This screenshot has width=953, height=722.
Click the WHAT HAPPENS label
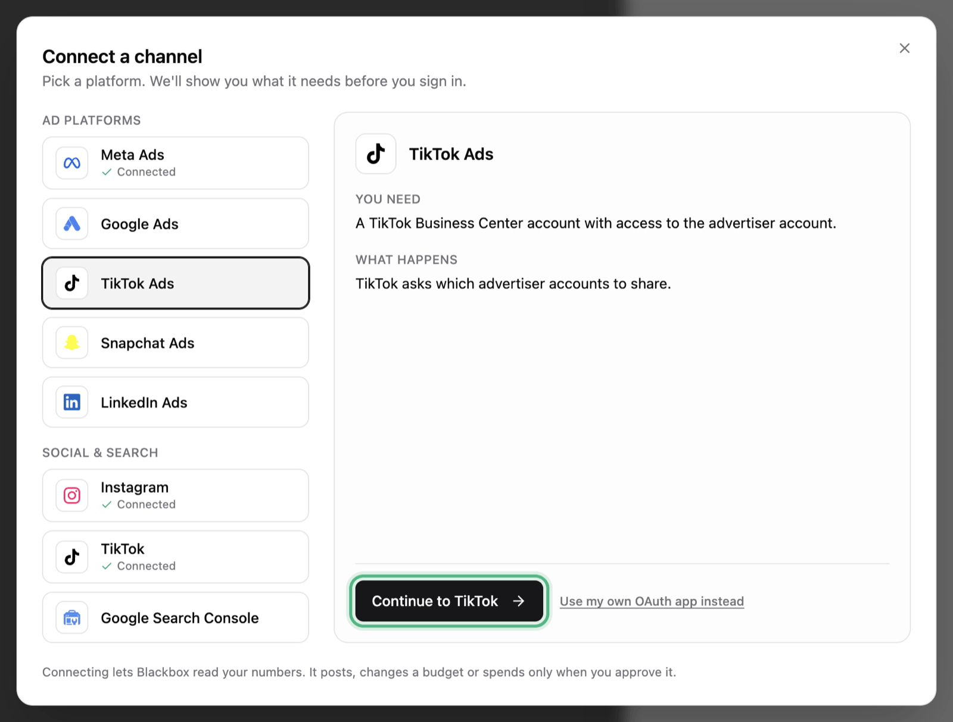[407, 260]
